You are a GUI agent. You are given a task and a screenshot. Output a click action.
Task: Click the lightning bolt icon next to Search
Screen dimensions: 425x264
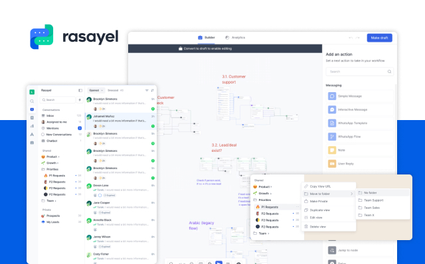80,99
